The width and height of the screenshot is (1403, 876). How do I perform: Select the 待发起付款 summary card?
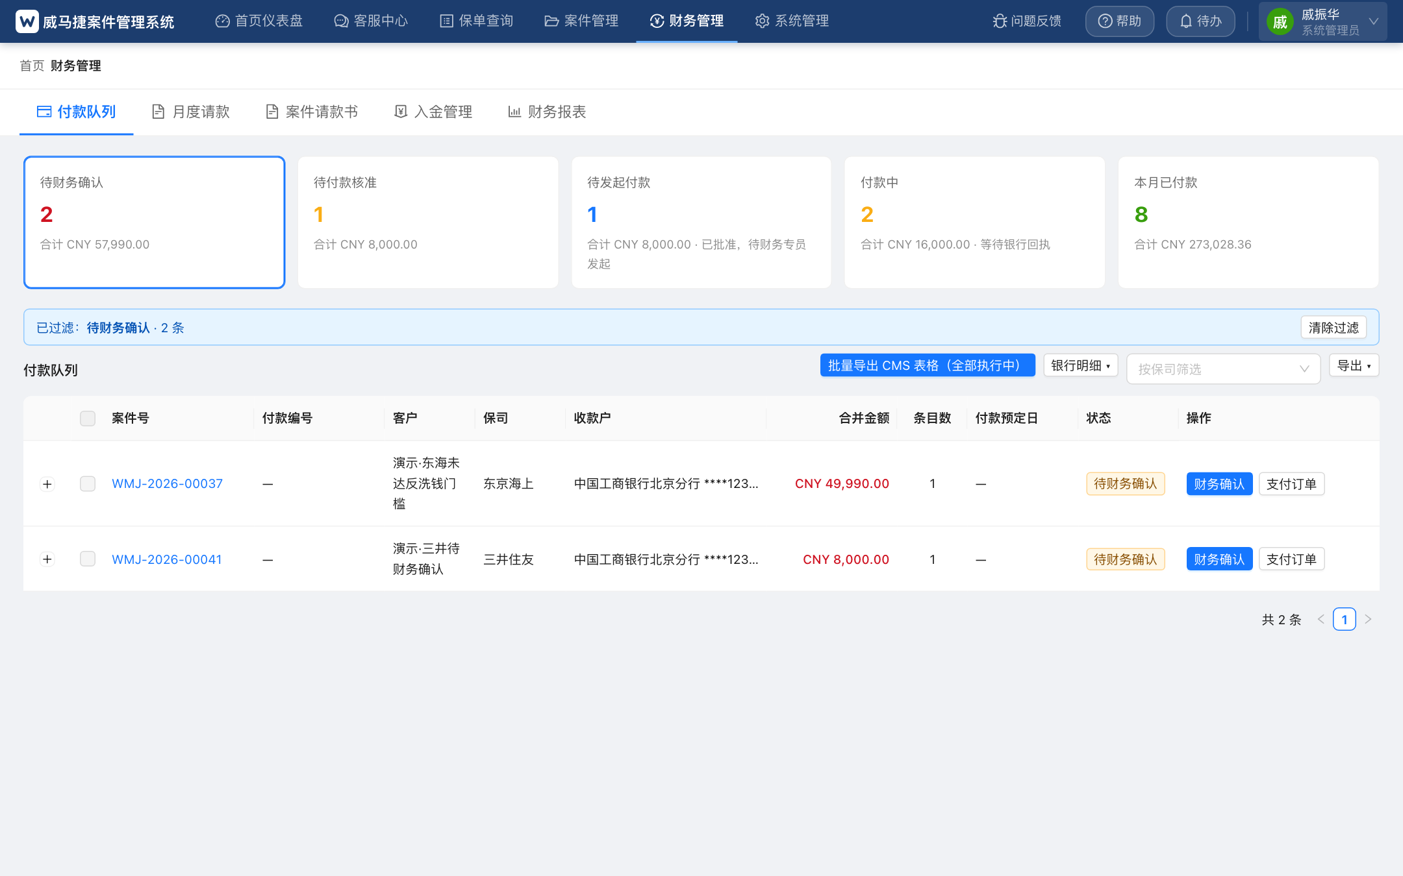[701, 223]
